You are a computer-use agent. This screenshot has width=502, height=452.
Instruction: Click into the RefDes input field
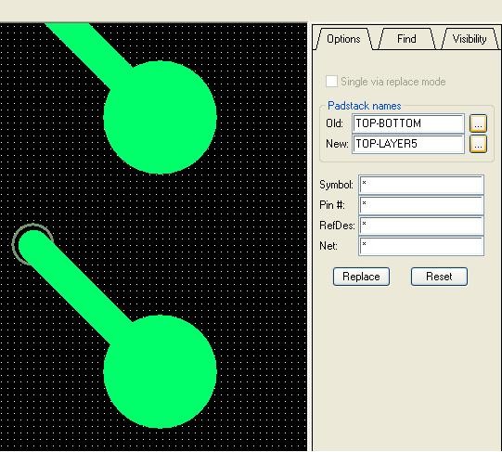pos(421,226)
